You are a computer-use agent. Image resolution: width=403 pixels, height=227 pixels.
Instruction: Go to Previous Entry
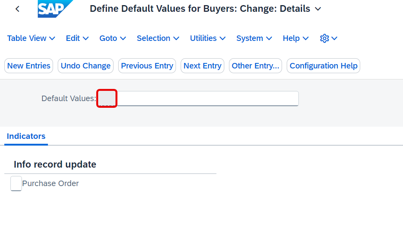147,66
